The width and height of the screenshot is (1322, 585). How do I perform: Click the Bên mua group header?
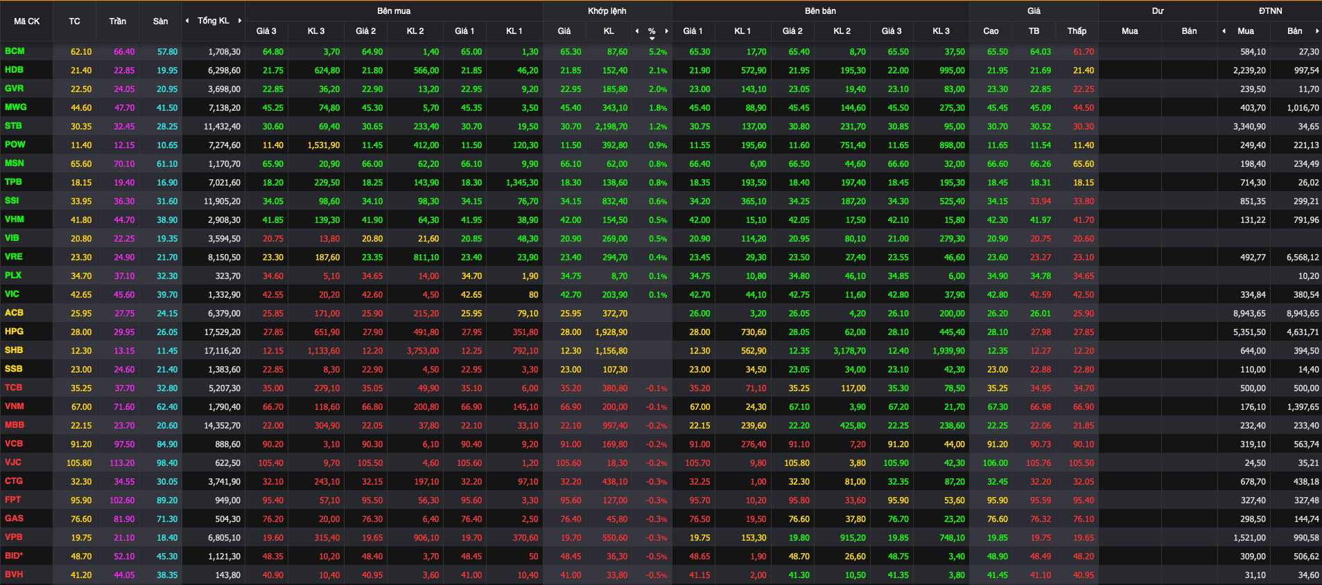(x=394, y=11)
